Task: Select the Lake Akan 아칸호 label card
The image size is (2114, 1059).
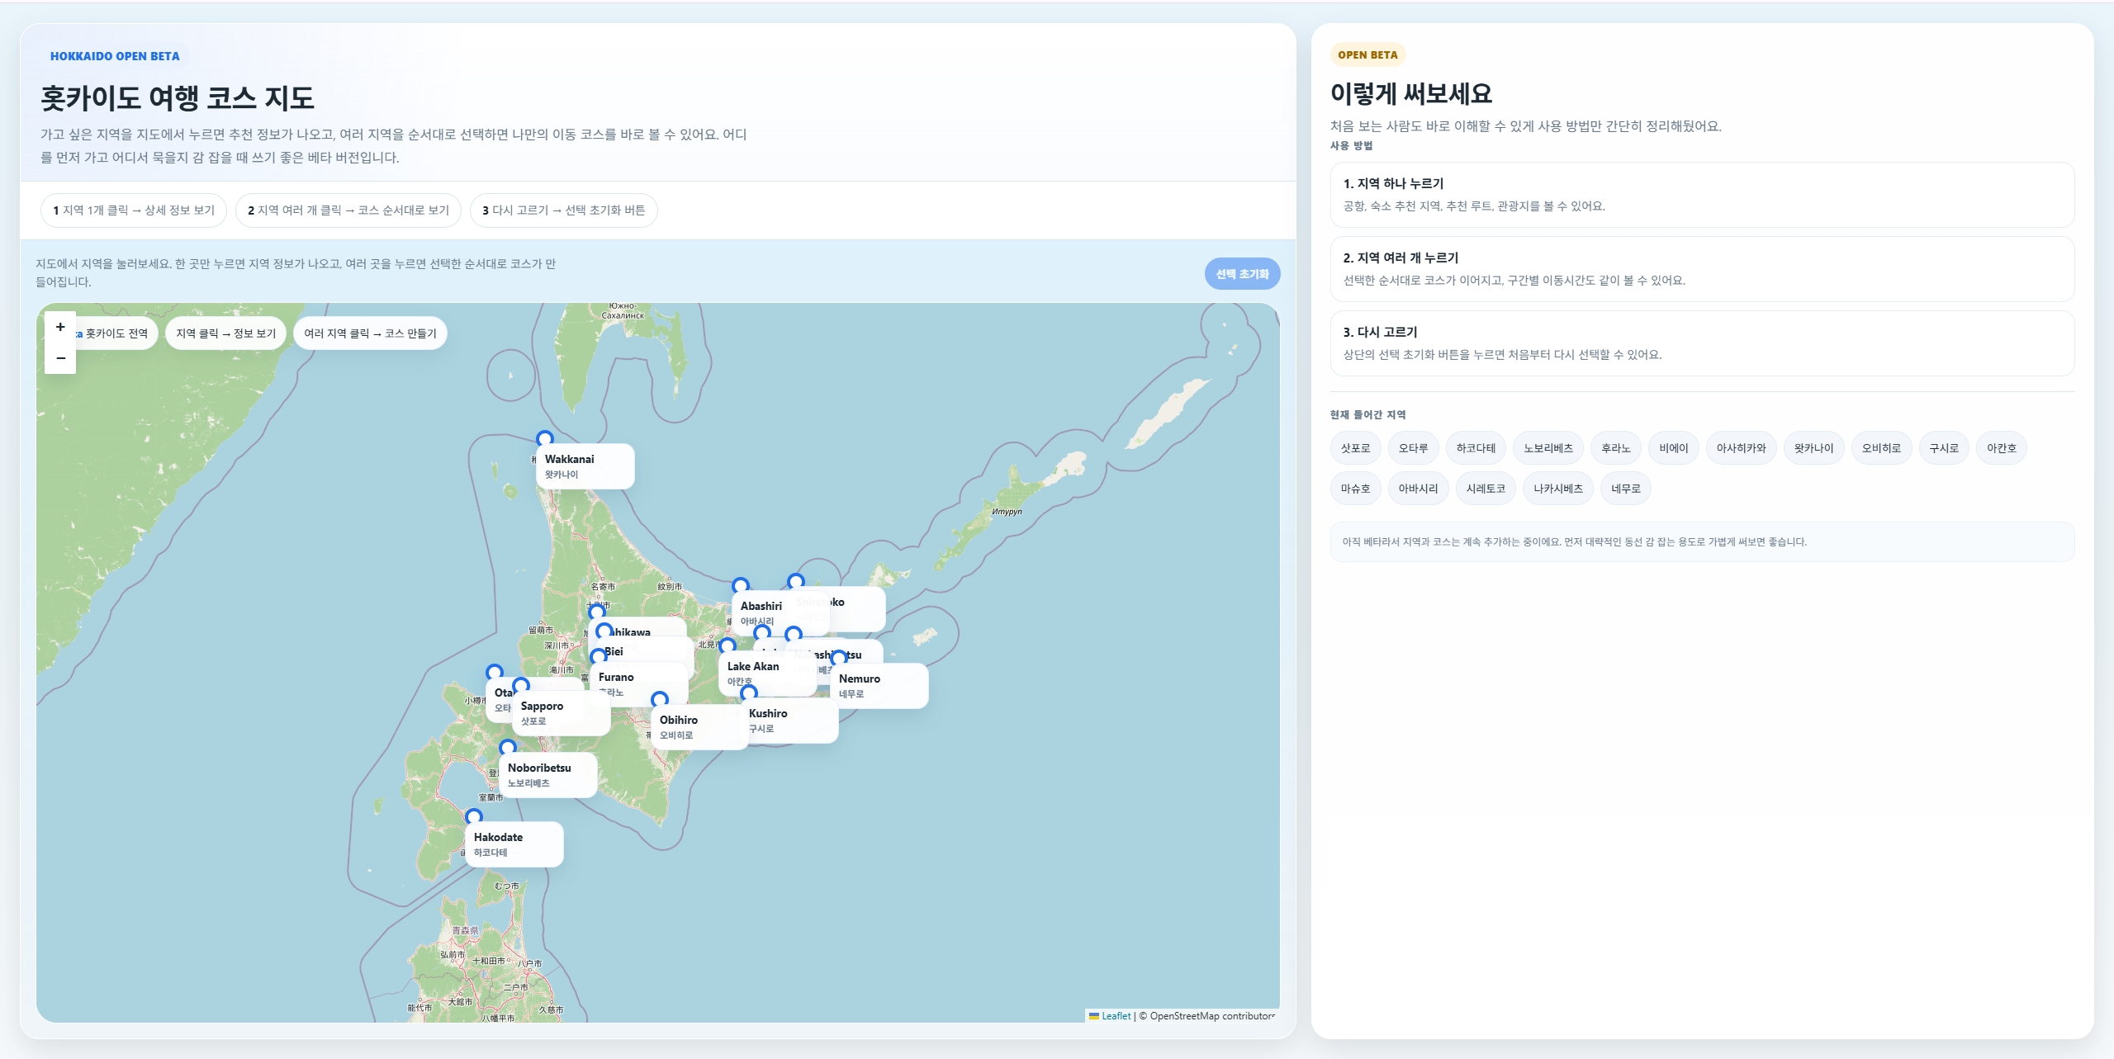Action: coord(767,674)
